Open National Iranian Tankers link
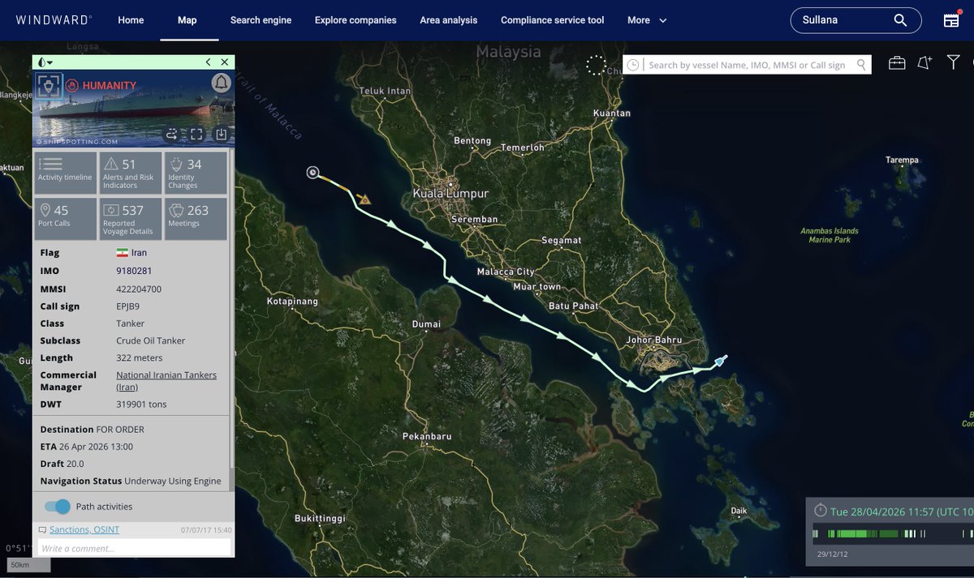This screenshot has width=974, height=578. [x=166, y=381]
